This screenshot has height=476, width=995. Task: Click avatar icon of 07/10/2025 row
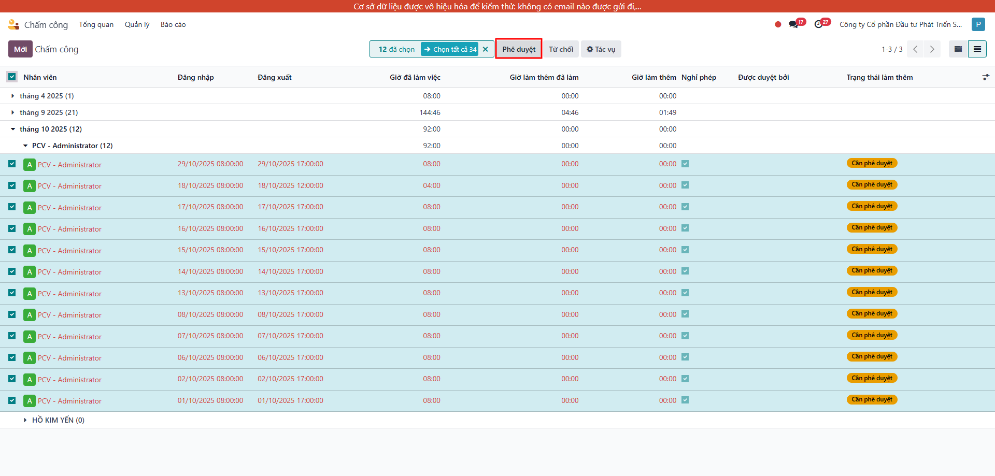point(30,337)
